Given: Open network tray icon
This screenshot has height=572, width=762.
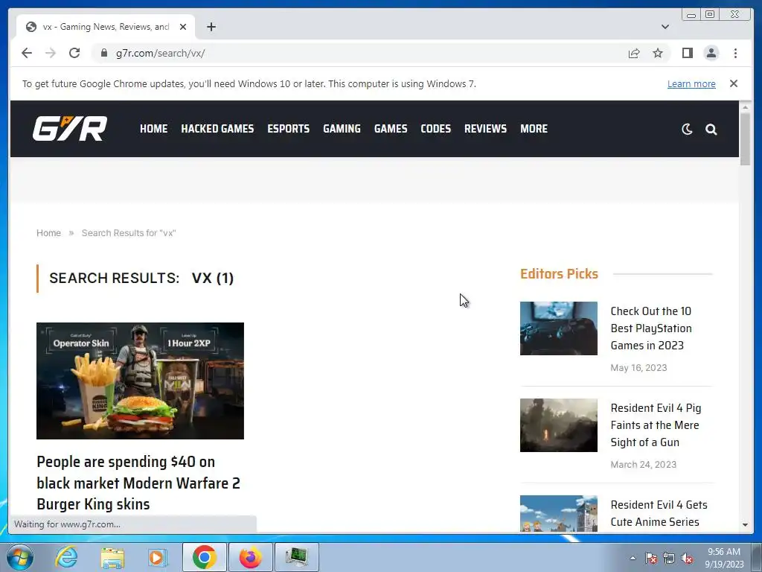Looking at the screenshot, I should click(x=669, y=558).
